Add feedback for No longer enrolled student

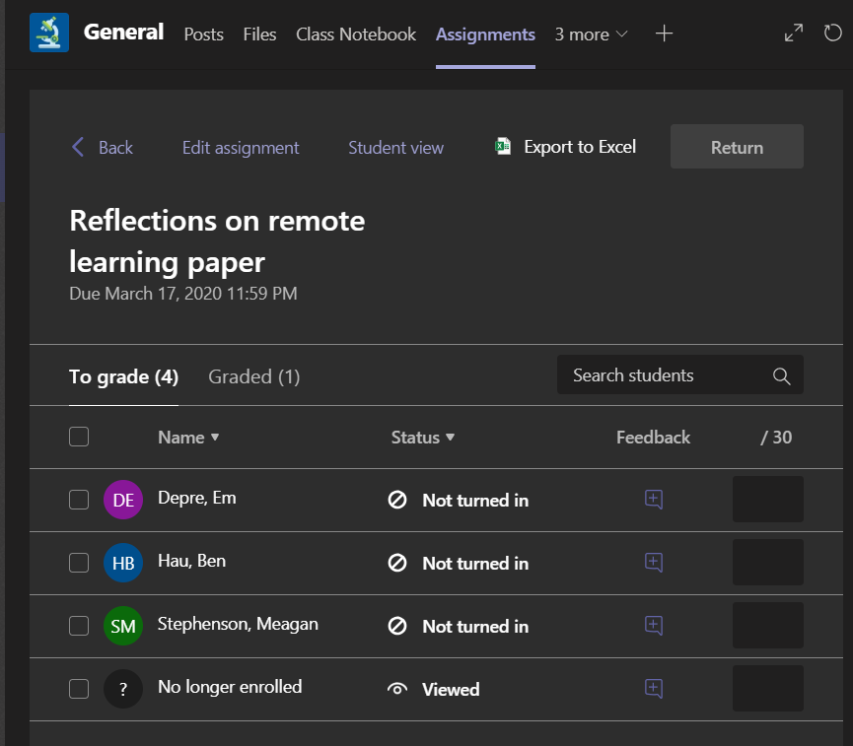tap(654, 689)
